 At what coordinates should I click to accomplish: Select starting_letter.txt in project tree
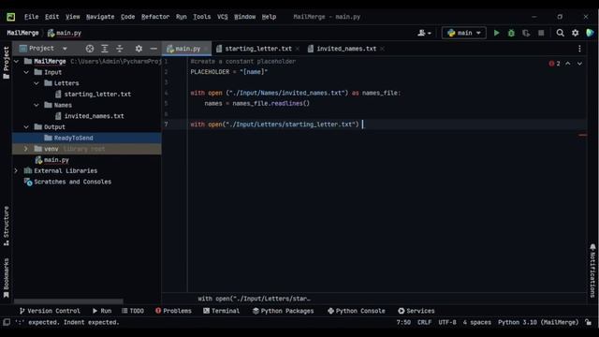[93, 94]
